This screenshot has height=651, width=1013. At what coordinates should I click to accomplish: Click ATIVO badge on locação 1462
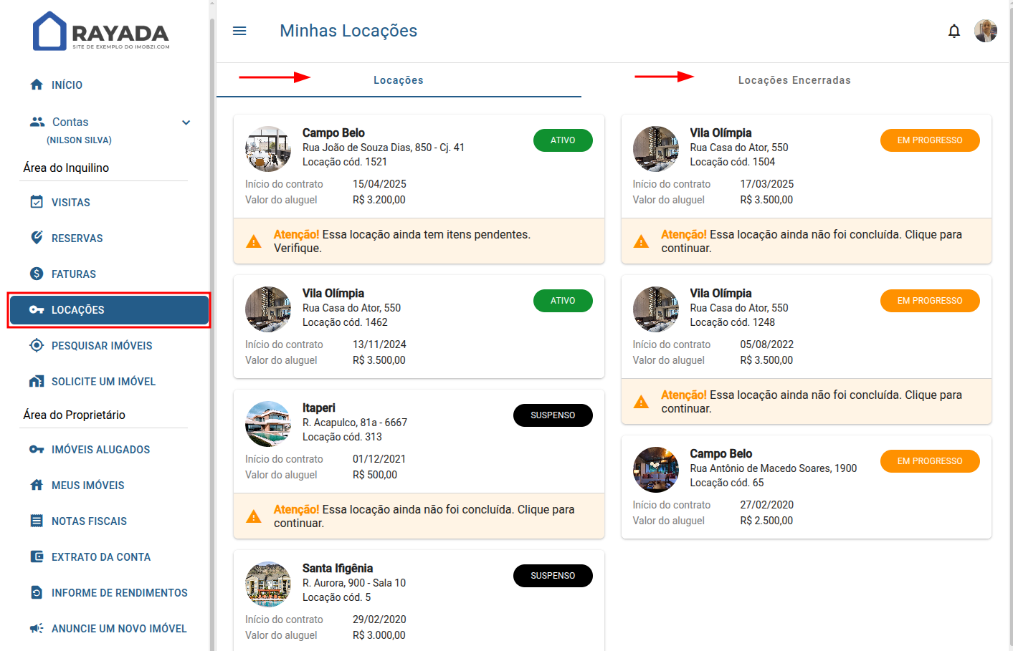pos(563,301)
